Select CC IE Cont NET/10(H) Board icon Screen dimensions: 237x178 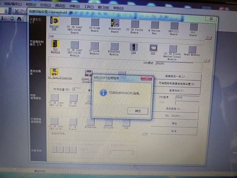[75, 21]
